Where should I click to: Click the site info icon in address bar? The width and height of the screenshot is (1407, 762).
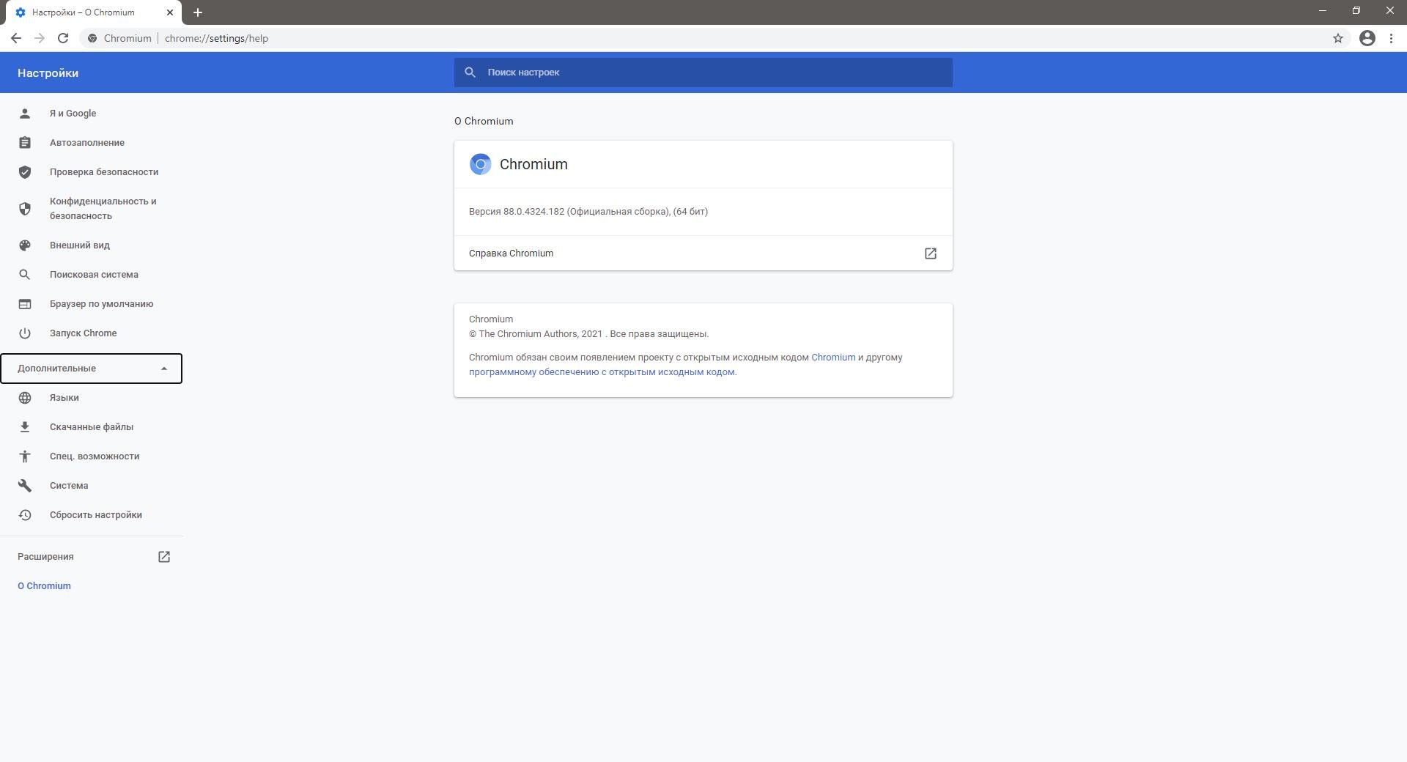[92, 38]
